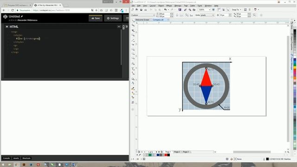Click the Publish to PDF icon
The image size is (297, 167).
pos(194,10)
